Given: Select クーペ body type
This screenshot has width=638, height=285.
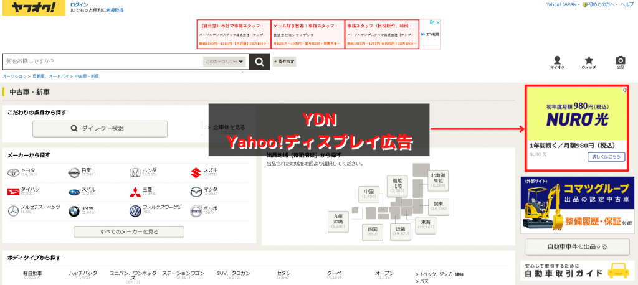Looking at the screenshot, I should [334, 273].
